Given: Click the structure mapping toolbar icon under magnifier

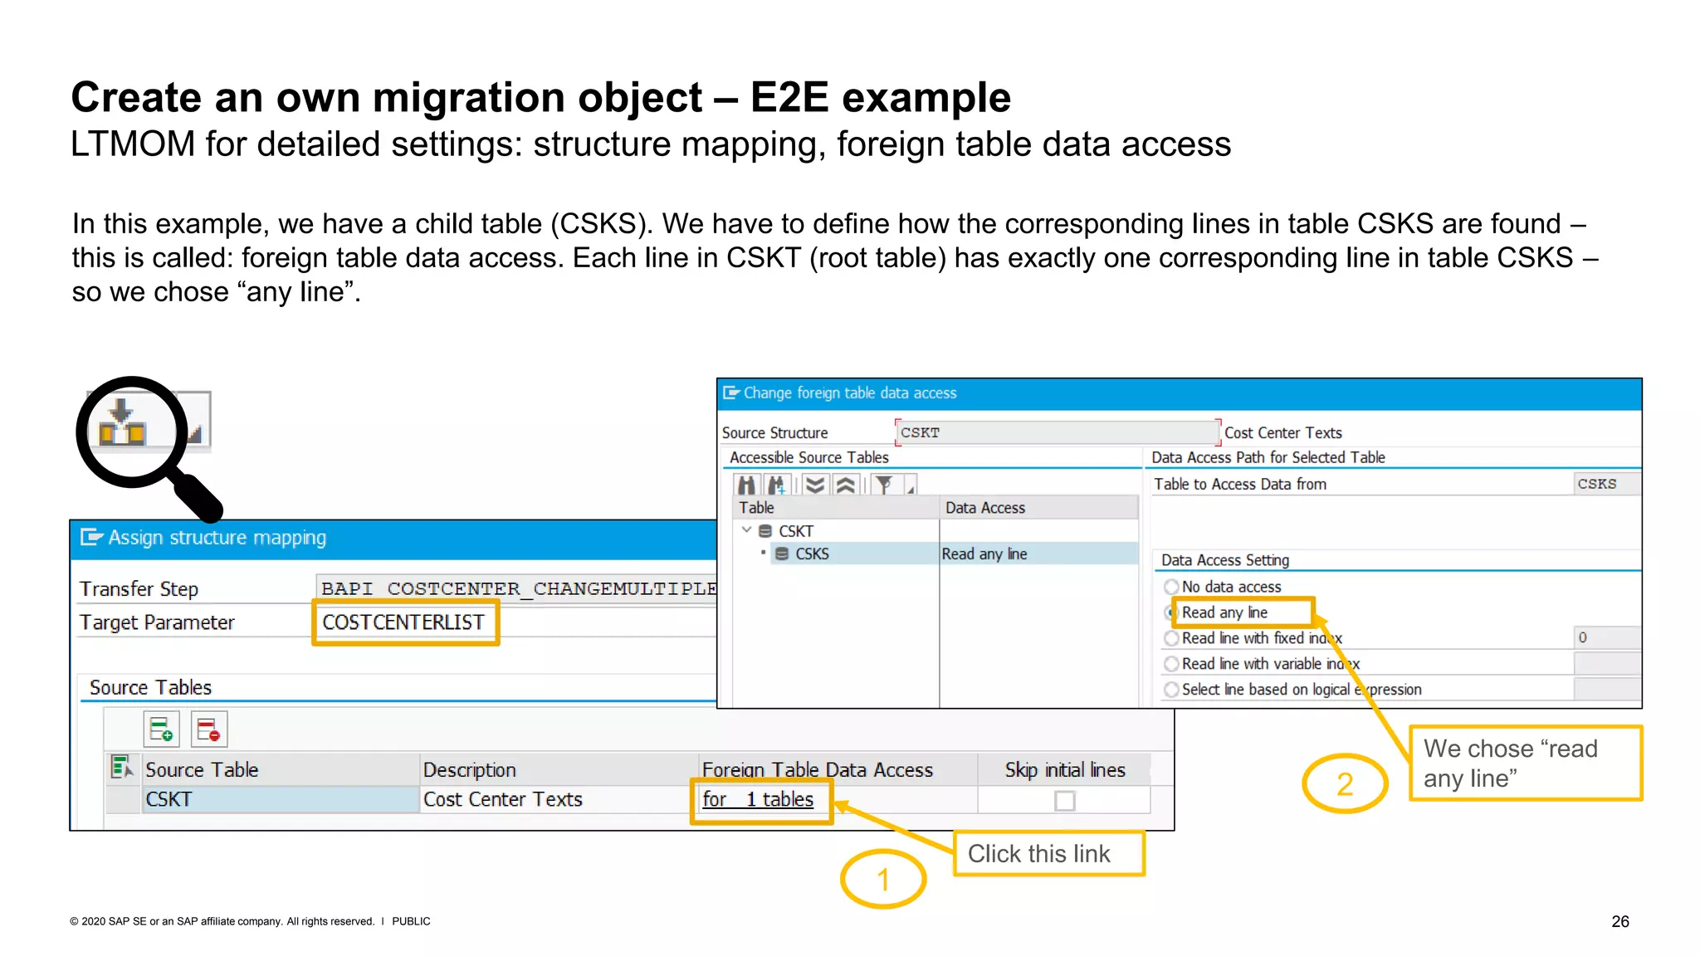Looking at the screenshot, I should tap(123, 422).
